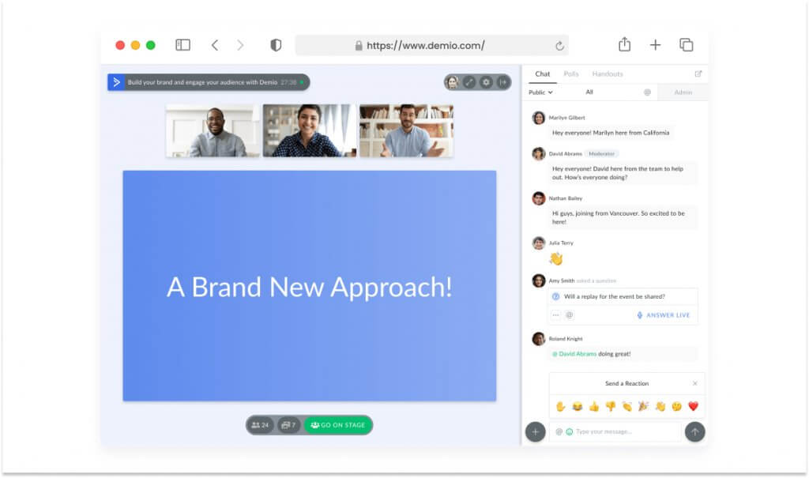Click the Demio logo arrow icon
This screenshot has height=478, width=809.
coord(116,82)
